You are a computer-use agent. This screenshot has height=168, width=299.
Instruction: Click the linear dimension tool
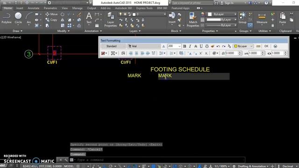click(97, 14)
